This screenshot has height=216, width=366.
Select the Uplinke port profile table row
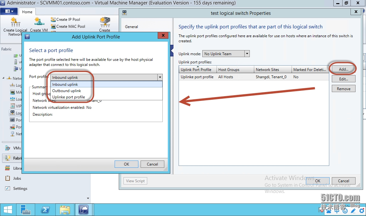point(254,77)
